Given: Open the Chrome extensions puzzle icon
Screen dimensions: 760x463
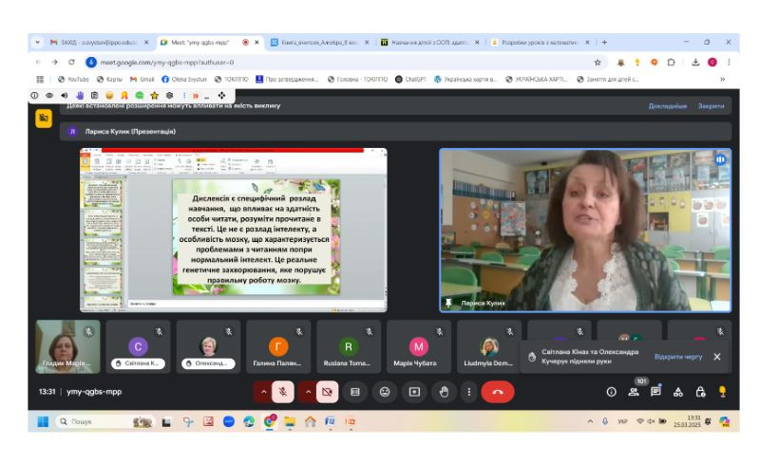Looking at the screenshot, I should pyautogui.click(x=671, y=62).
